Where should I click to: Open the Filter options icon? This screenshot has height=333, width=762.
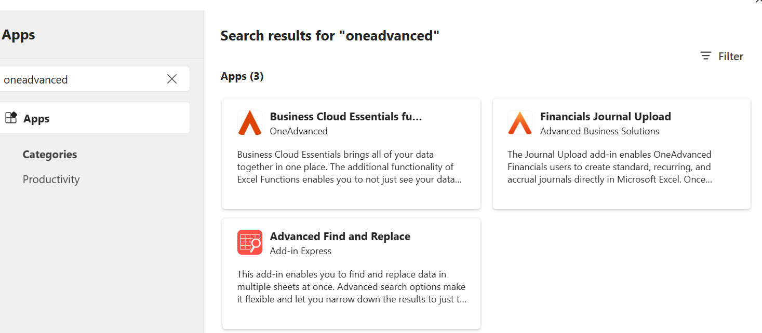click(705, 56)
